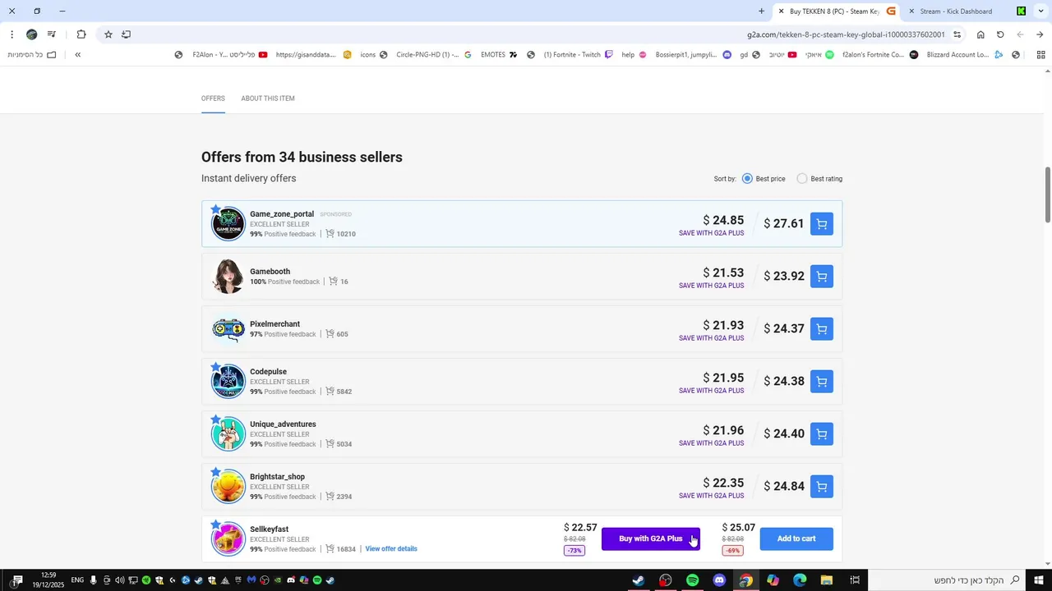1052x591 pixels.
Task: Open Steam from taskbar
Action: 638,580
